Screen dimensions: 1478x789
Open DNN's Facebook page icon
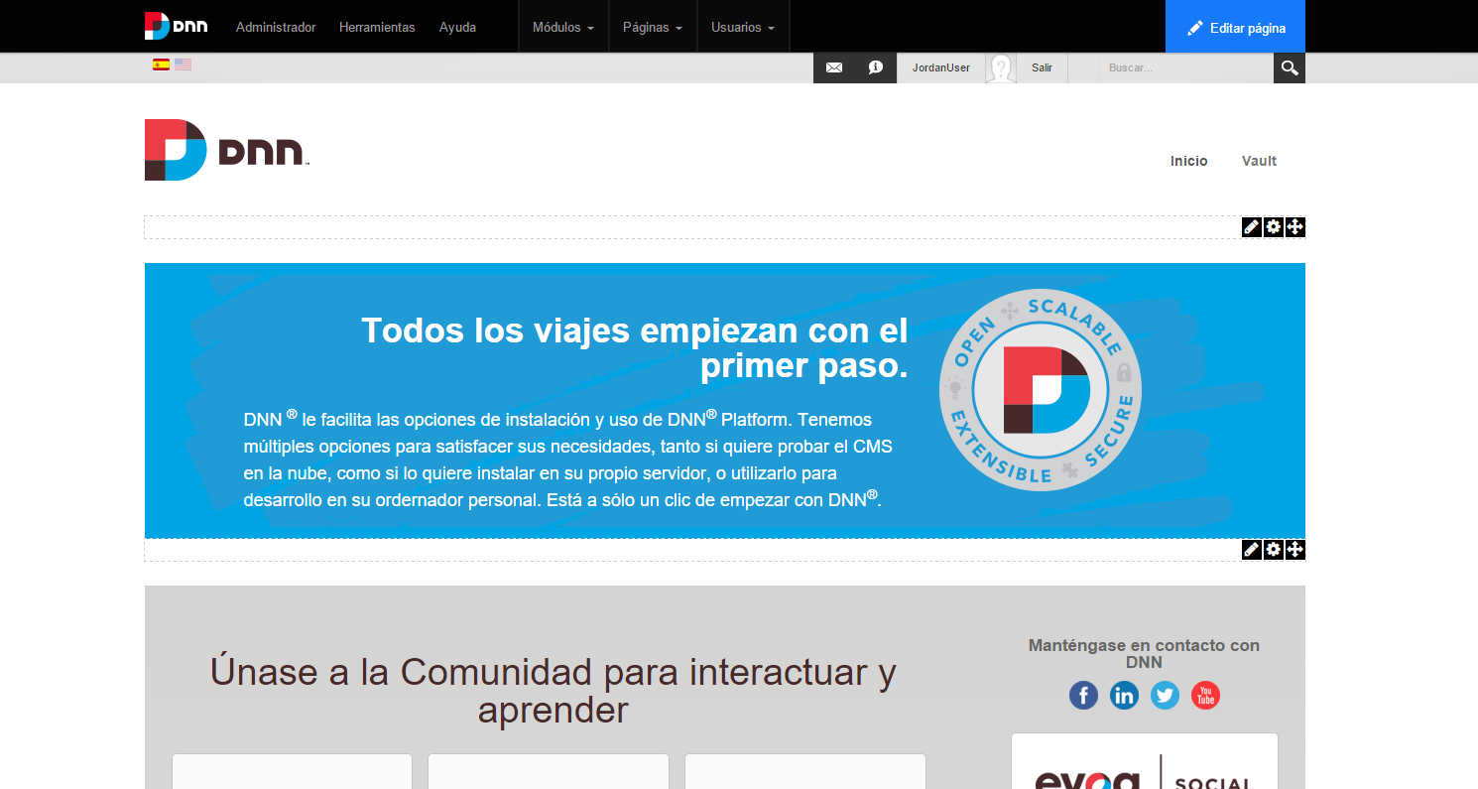1083,695
